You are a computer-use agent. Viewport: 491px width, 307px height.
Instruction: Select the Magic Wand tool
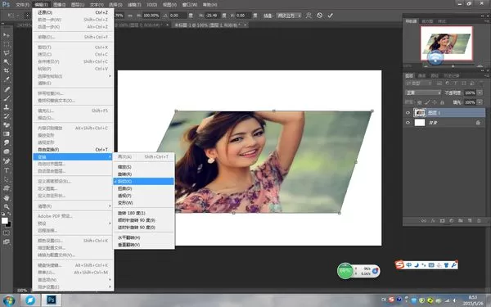coord(7,61)
